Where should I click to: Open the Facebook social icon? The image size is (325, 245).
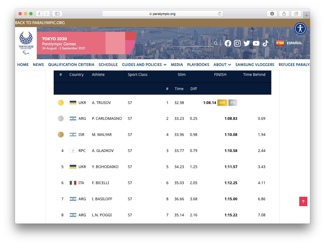point(228,43)
